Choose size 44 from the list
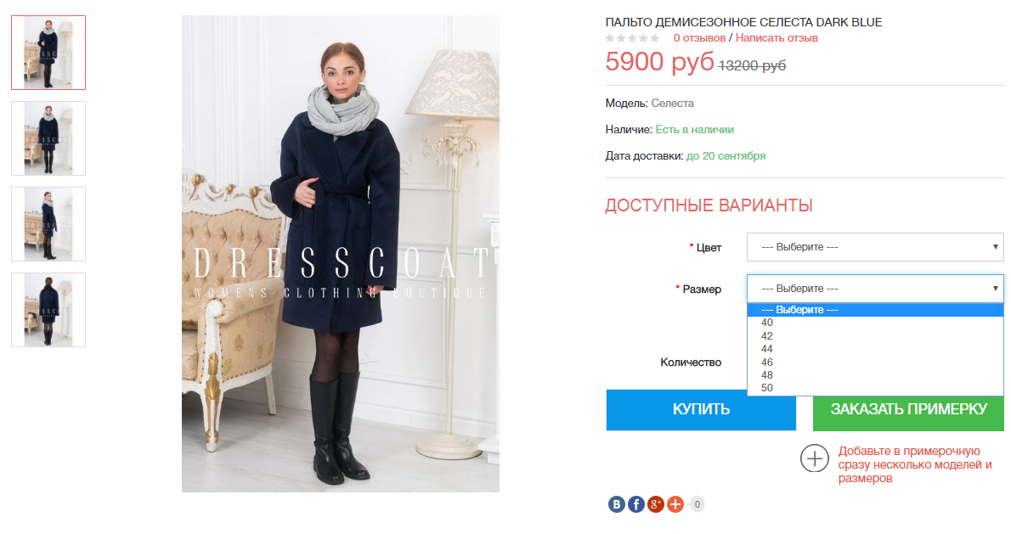 pyautogui.click(x=875, y=349)
